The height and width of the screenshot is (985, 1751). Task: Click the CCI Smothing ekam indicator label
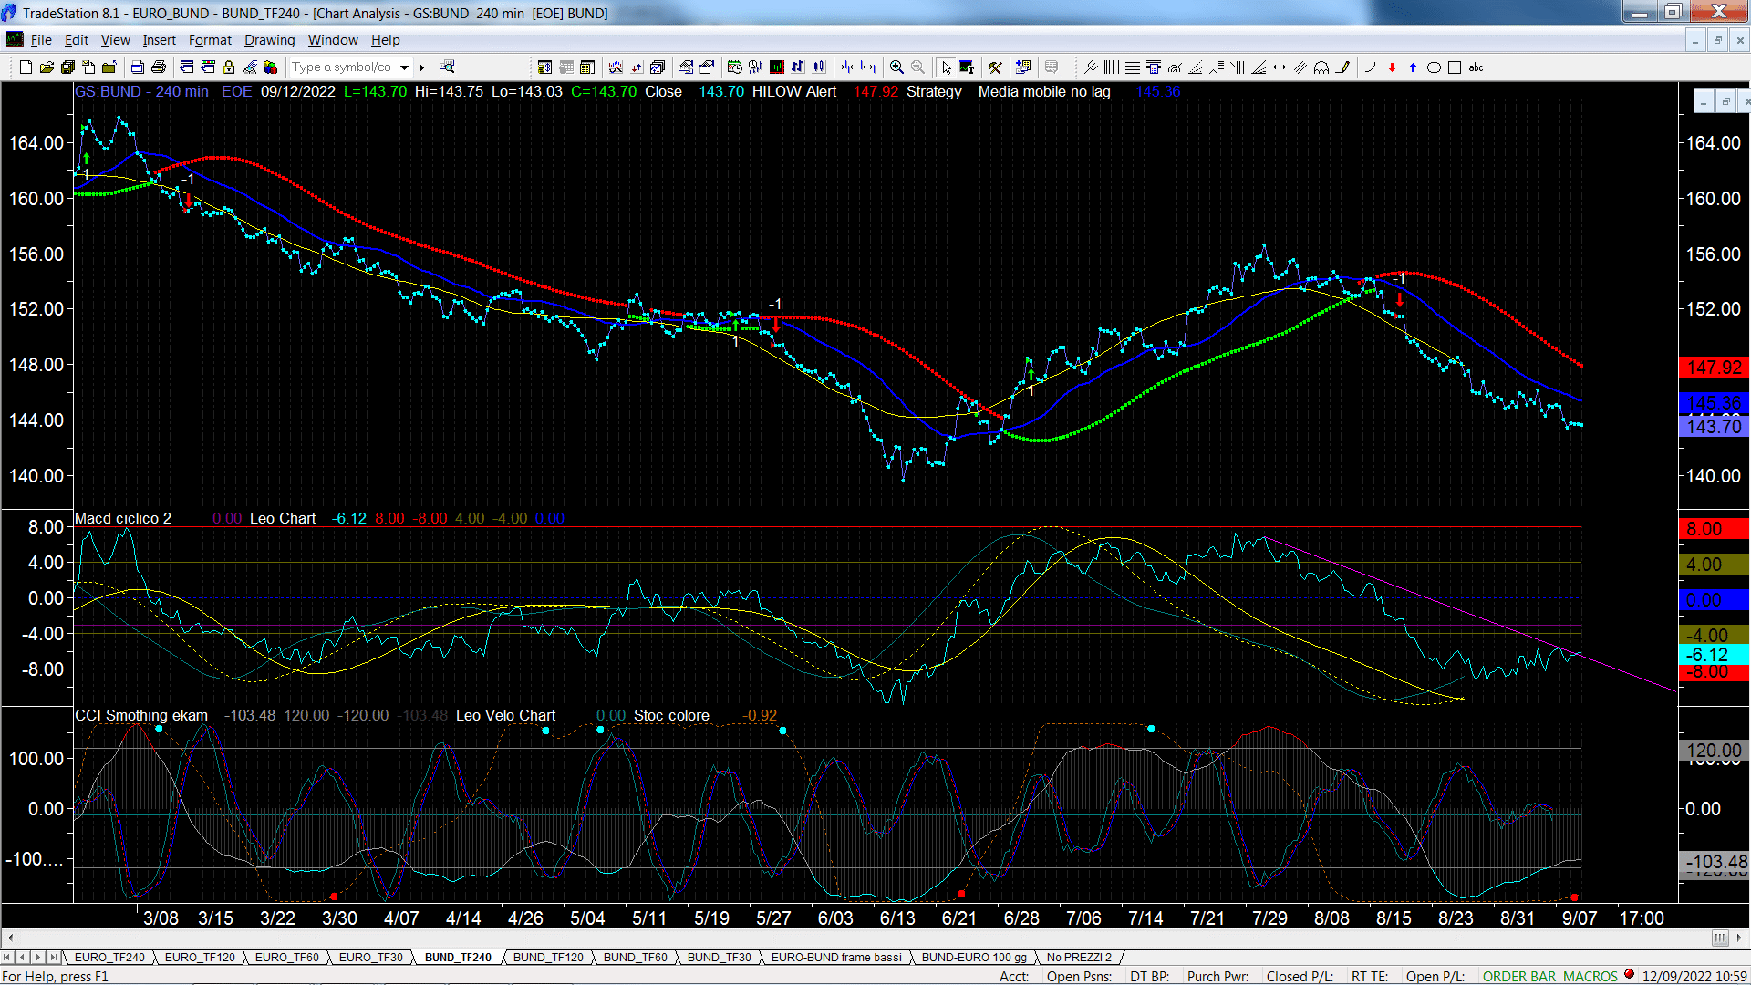[141, 715]
